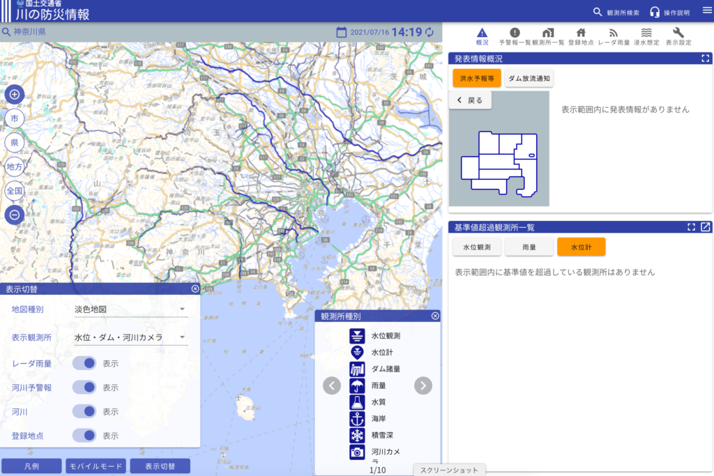The image size is (714, 476).
Task: Click the zoom in plus button on map
Action: [x=14, y=94]
